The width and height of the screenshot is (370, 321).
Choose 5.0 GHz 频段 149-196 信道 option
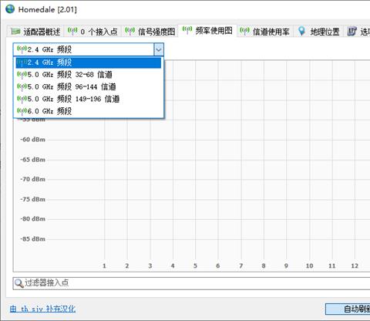tap(89, 99)
